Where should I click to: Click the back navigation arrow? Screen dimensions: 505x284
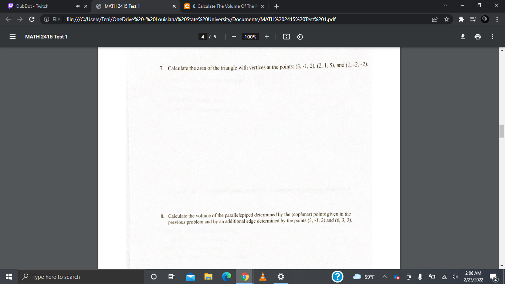8,19
